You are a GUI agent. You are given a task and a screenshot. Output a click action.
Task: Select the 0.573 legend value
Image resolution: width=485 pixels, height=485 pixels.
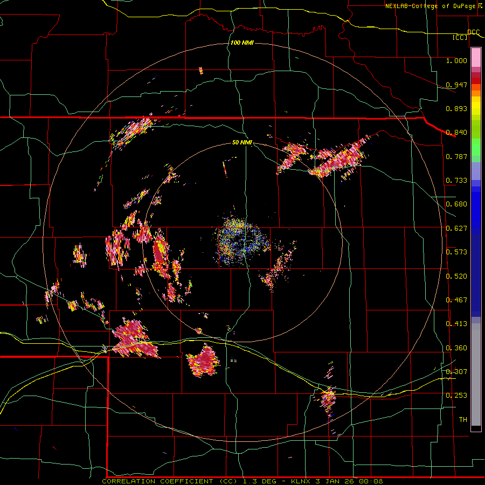click(456, 252)
